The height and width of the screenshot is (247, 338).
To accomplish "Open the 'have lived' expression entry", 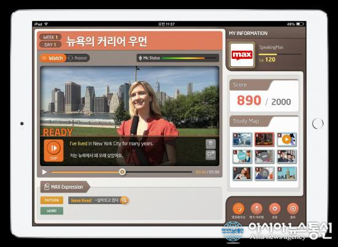I will coord(98,200).
